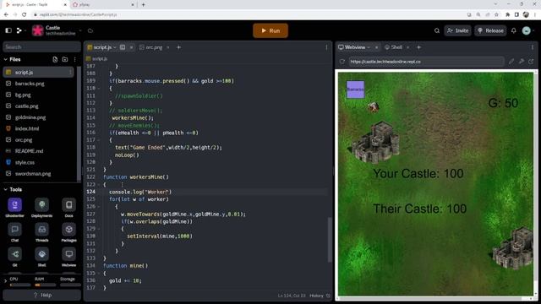Expand the Webview tab dropdown arrow
This screenshot has height=304, width=541.
[369, 47]
